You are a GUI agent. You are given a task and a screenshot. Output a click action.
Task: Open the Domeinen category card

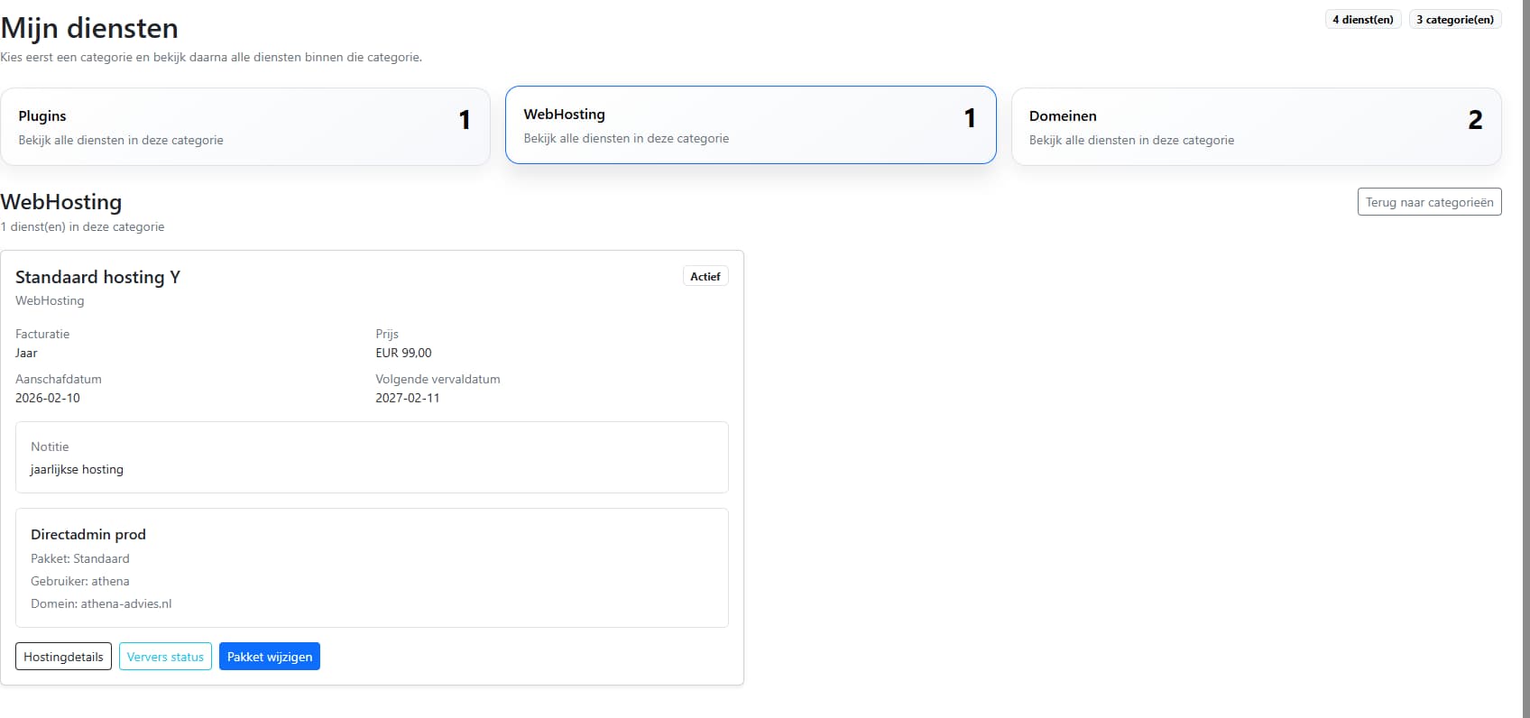[x=1256, y=126]
